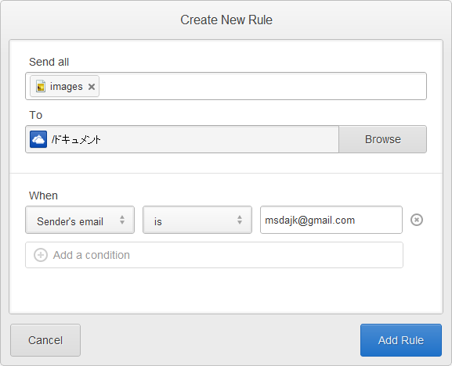Click the Create New Rule title
The image size is (452, 366).
click(x=226, y=20)
